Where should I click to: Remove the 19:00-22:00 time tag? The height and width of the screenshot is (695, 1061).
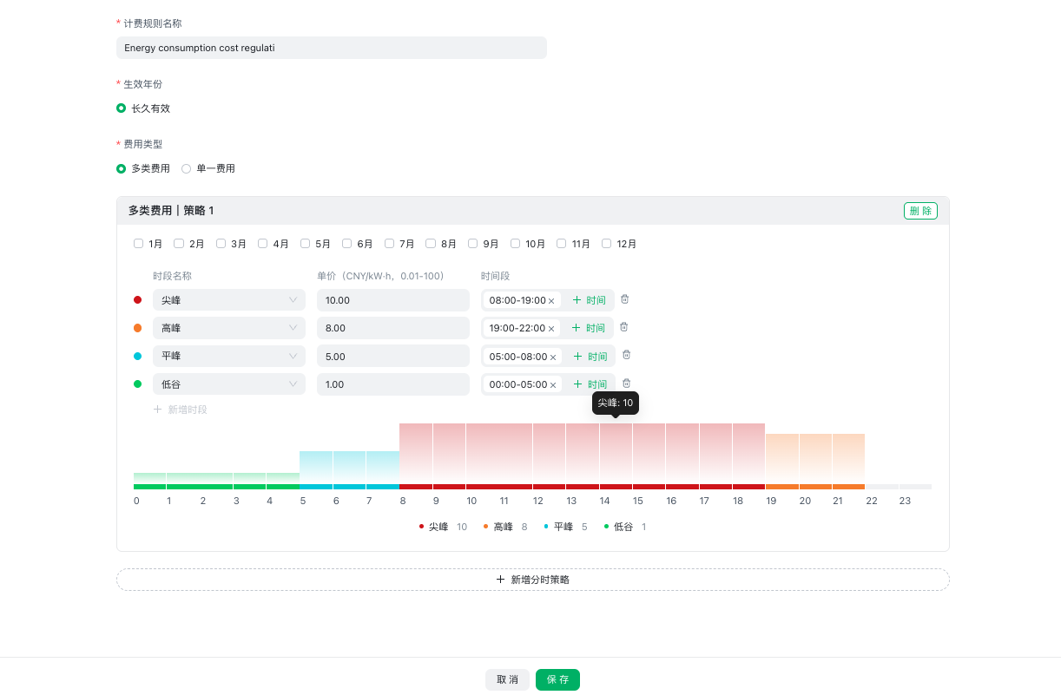point(551,329)
